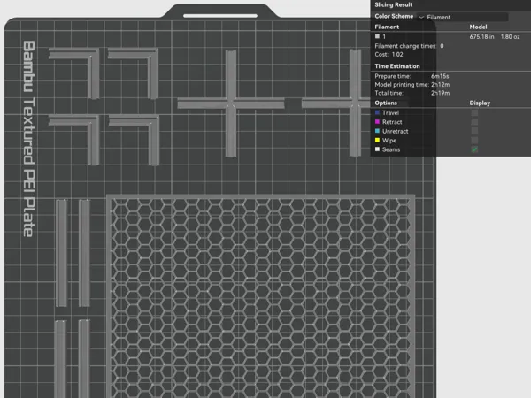
Task: Uncheck the Seams display checkbox
Action: tap(474, 149)
